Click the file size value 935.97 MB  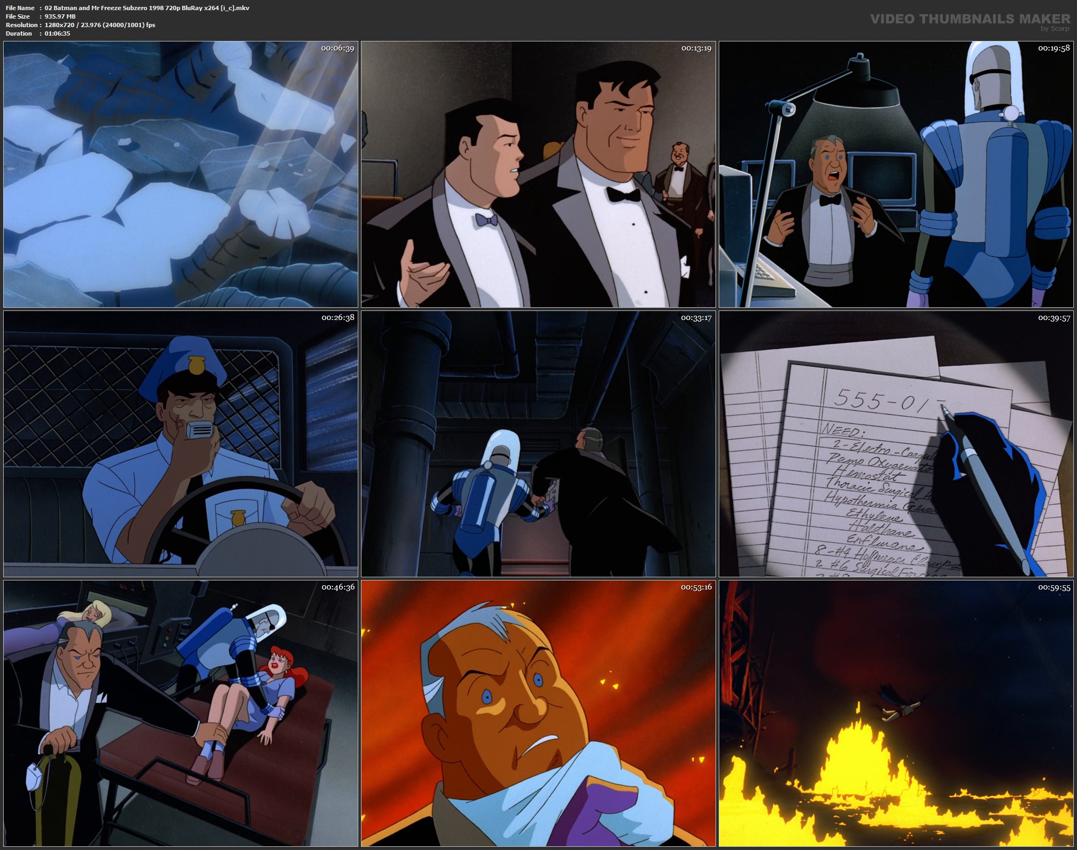[60, 16]
